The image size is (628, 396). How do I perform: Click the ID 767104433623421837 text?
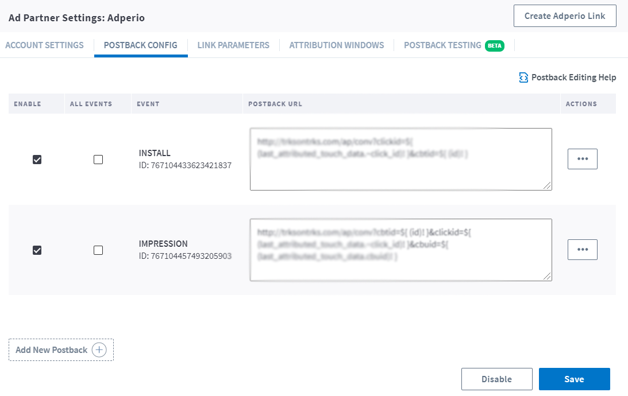click(x=185, y=165)
